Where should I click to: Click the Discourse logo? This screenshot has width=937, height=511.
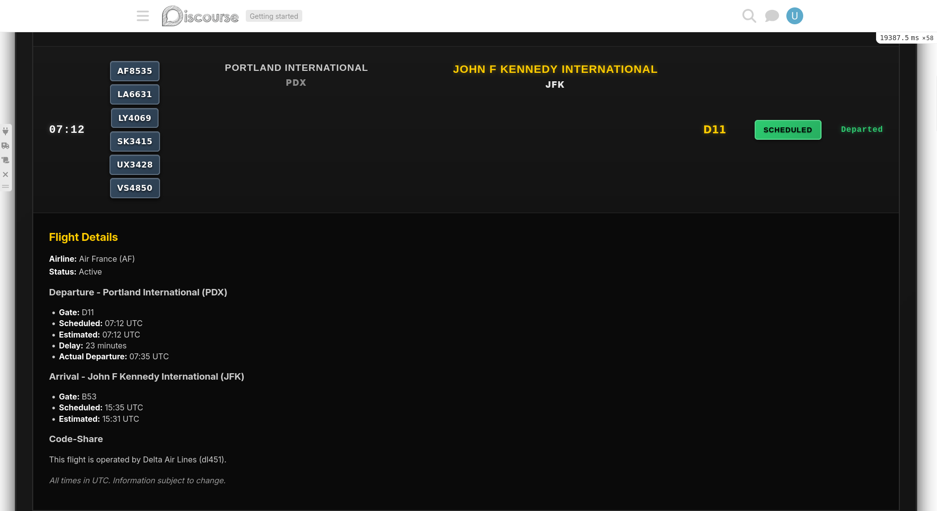click(x=200, y=16)
